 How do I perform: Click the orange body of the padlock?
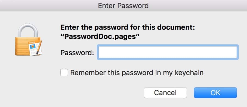tap(22, 46)
